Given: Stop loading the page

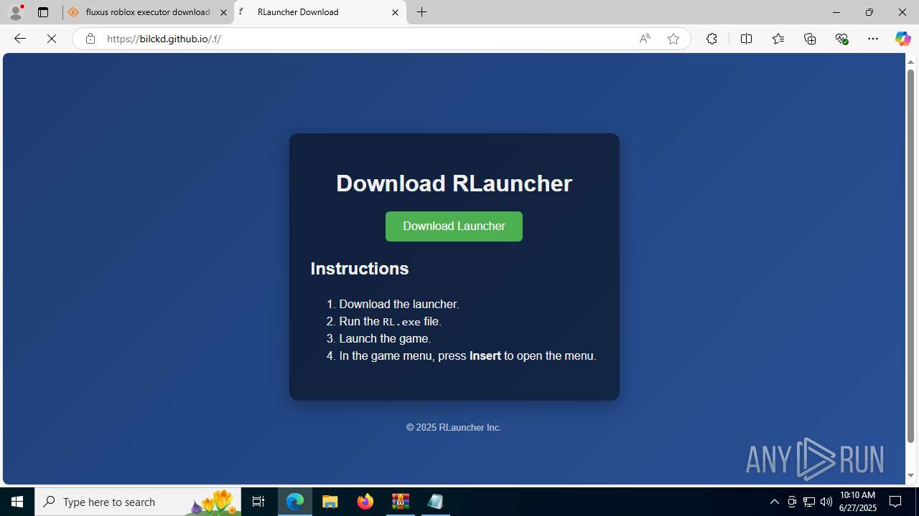Looking at the screenshot, I should coord(52,39).
